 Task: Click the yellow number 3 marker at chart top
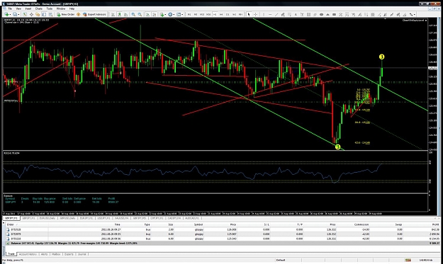click(382, 57)
